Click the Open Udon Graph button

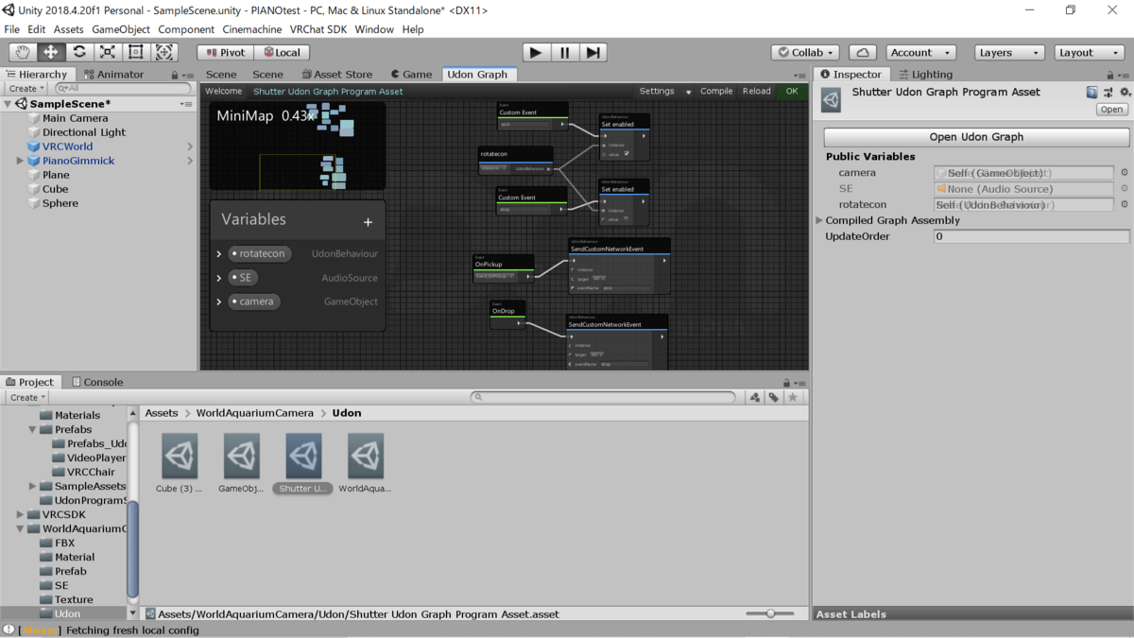[976, 137]
